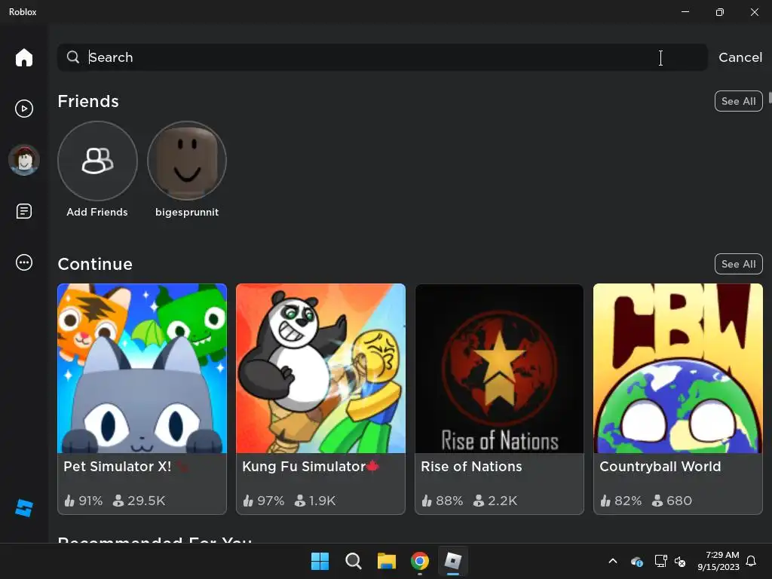Open your avatar profile in sidebar
The height and width of the screenshot is (579, 772).
(x=23, y=160)
